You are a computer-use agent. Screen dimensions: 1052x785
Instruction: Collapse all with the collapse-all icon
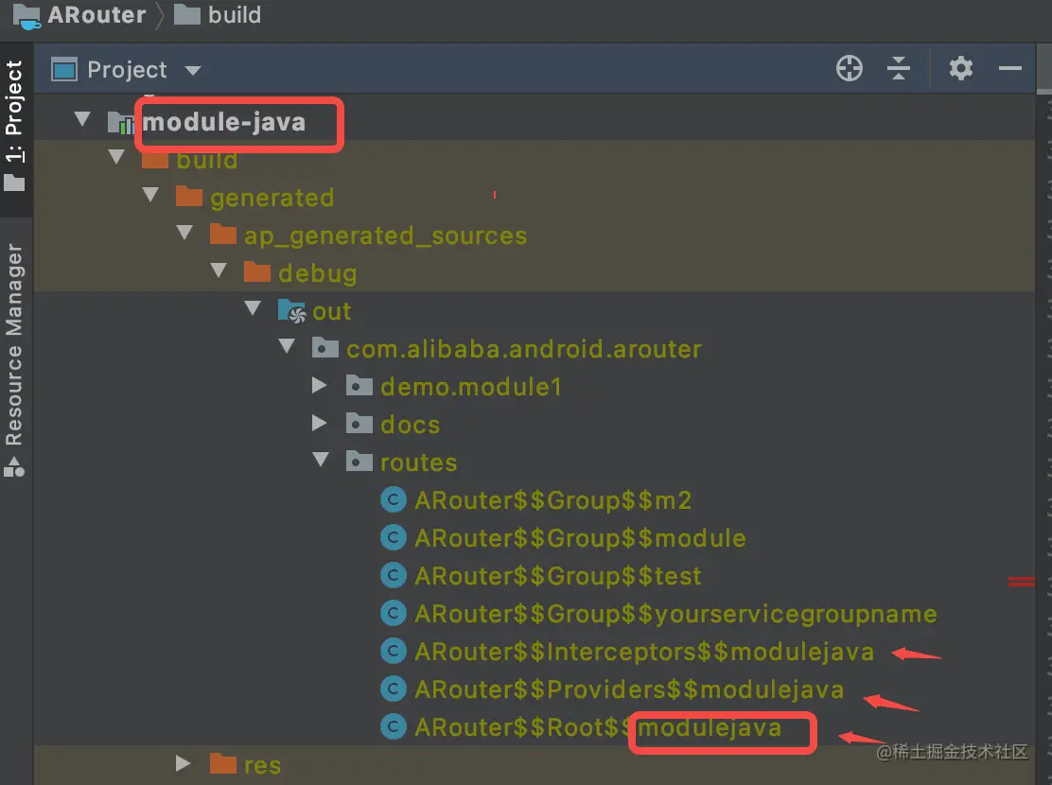click(899, 68)
